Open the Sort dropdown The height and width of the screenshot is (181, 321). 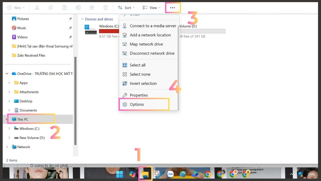click(x=126, y=8)
